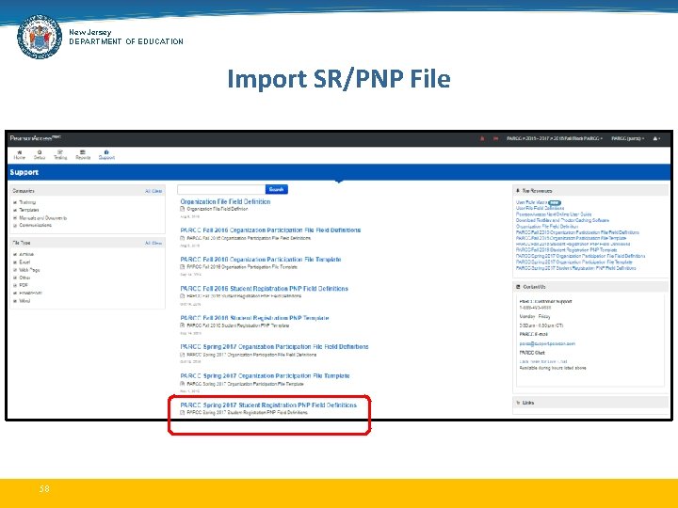Open the Testing navigation icon
Screen dimensions: 678x508
pos(60,154)
